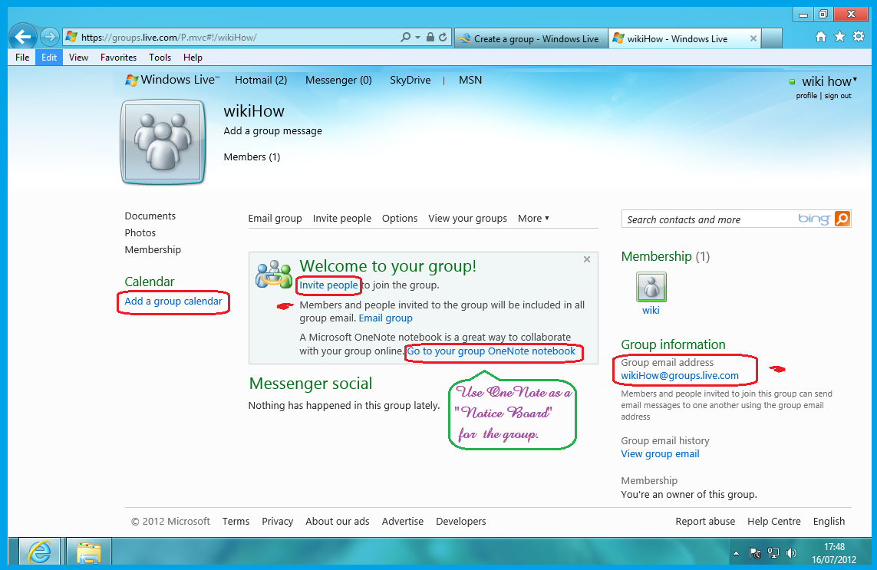Click Add a group message

[273, 131]
